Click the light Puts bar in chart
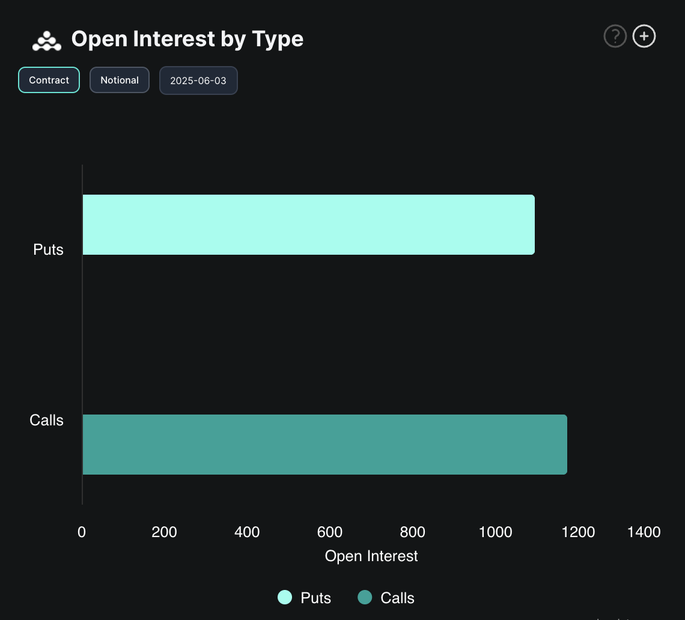 [308, 225]
